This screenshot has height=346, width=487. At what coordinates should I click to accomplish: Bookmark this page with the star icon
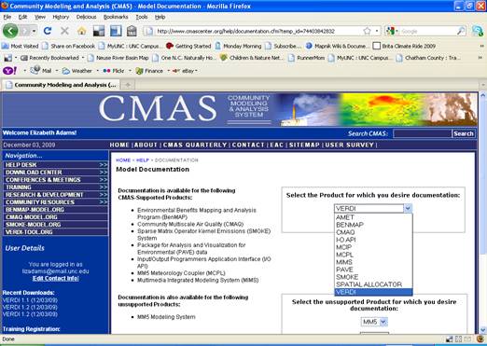tap(367, 31)
